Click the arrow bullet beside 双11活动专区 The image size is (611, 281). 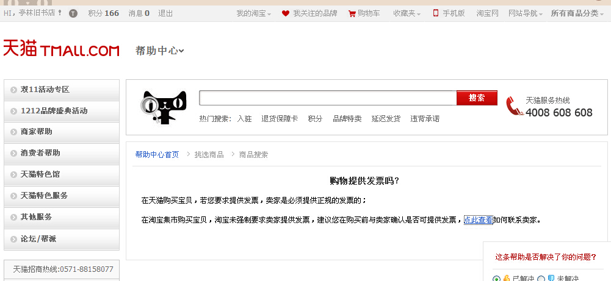point(14,90)
